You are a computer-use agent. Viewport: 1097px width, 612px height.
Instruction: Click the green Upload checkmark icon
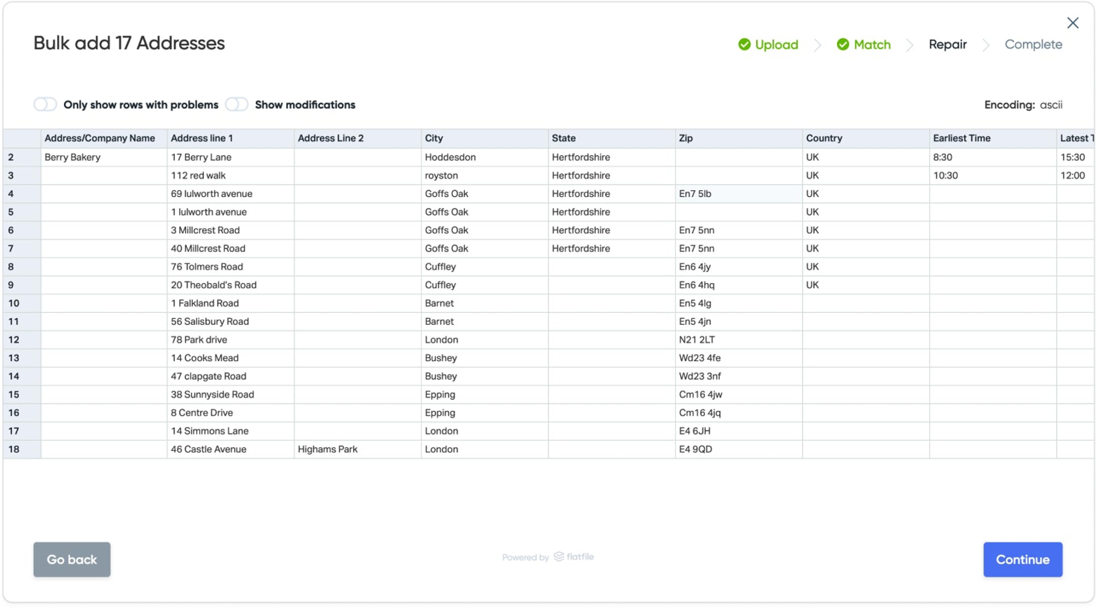[744, 44]
